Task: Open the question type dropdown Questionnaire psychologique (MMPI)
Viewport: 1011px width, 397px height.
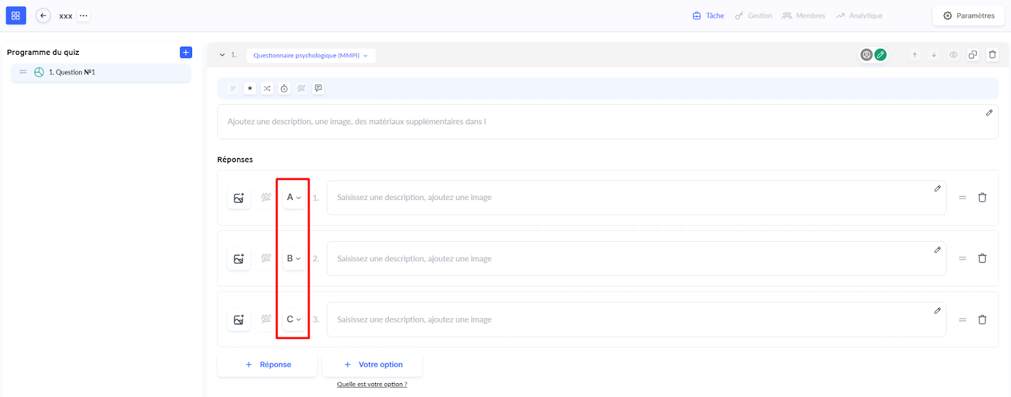Action: tap(310, 56)
